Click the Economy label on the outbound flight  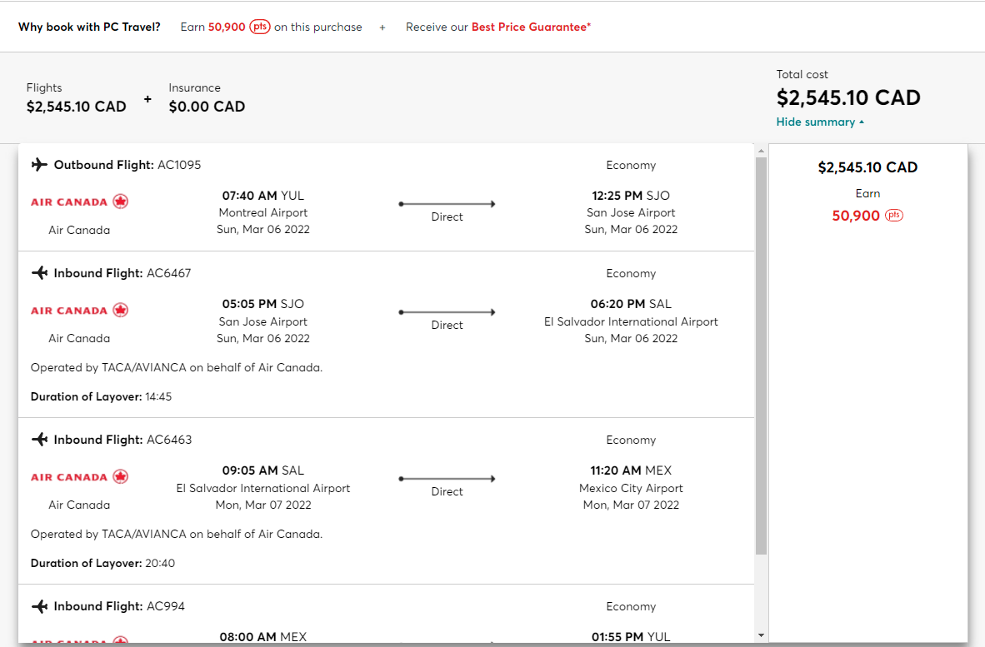[631, 165]
